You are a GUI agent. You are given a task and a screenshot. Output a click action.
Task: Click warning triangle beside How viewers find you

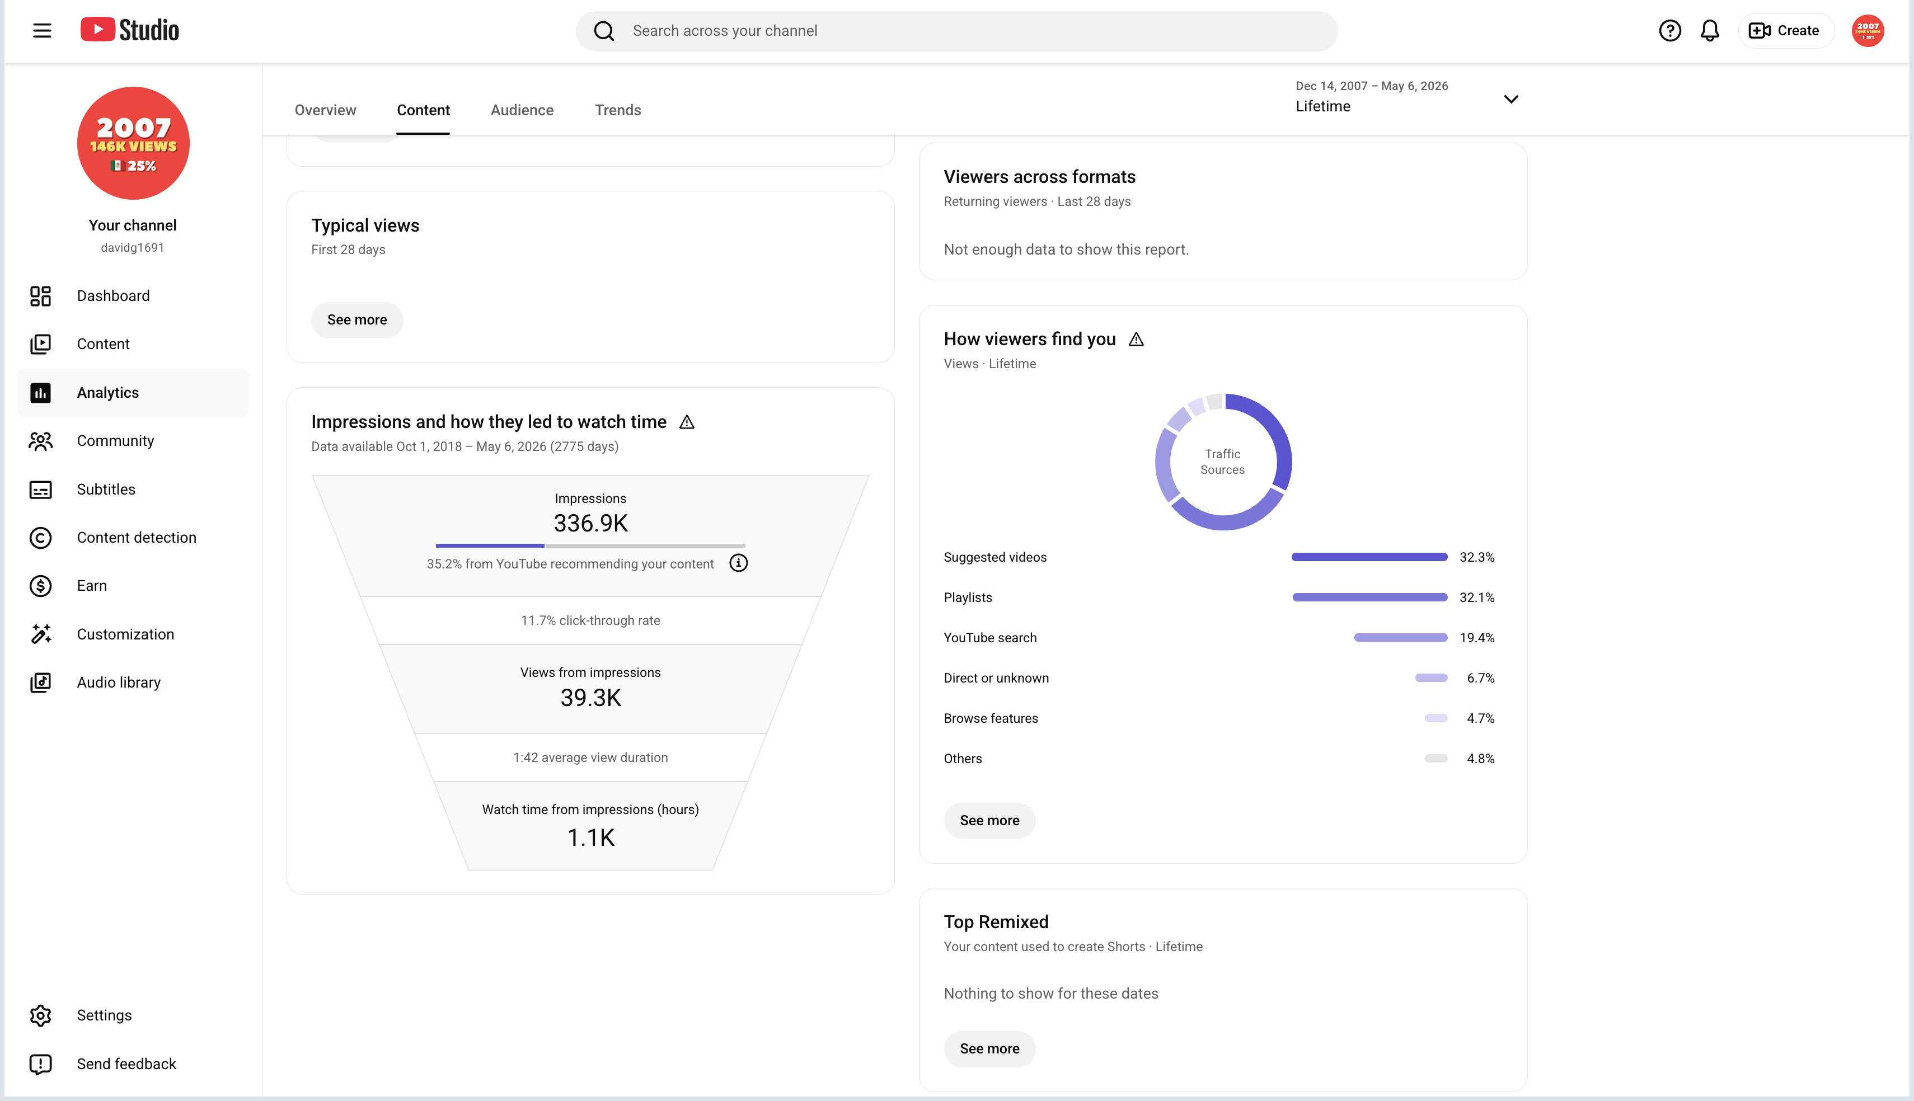click(x=1136, y=340)
